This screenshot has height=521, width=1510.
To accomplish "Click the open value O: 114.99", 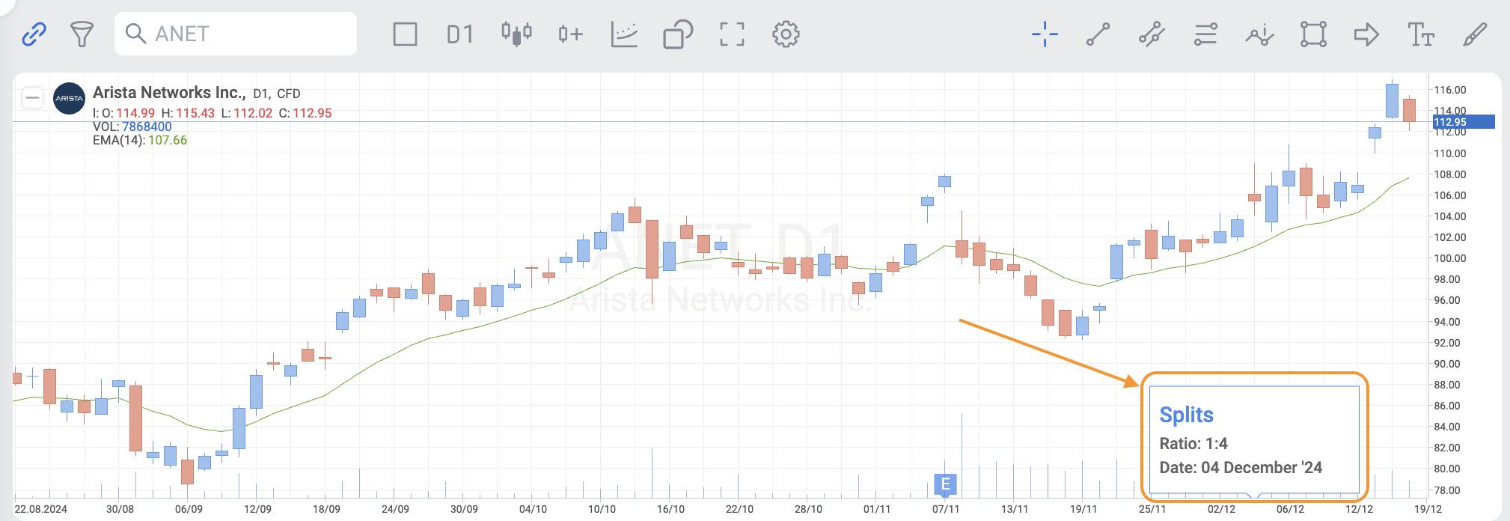I will coord(128,113).
